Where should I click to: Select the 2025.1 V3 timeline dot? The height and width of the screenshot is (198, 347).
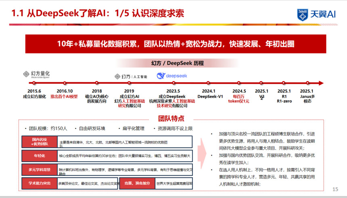tap(261, 83)
